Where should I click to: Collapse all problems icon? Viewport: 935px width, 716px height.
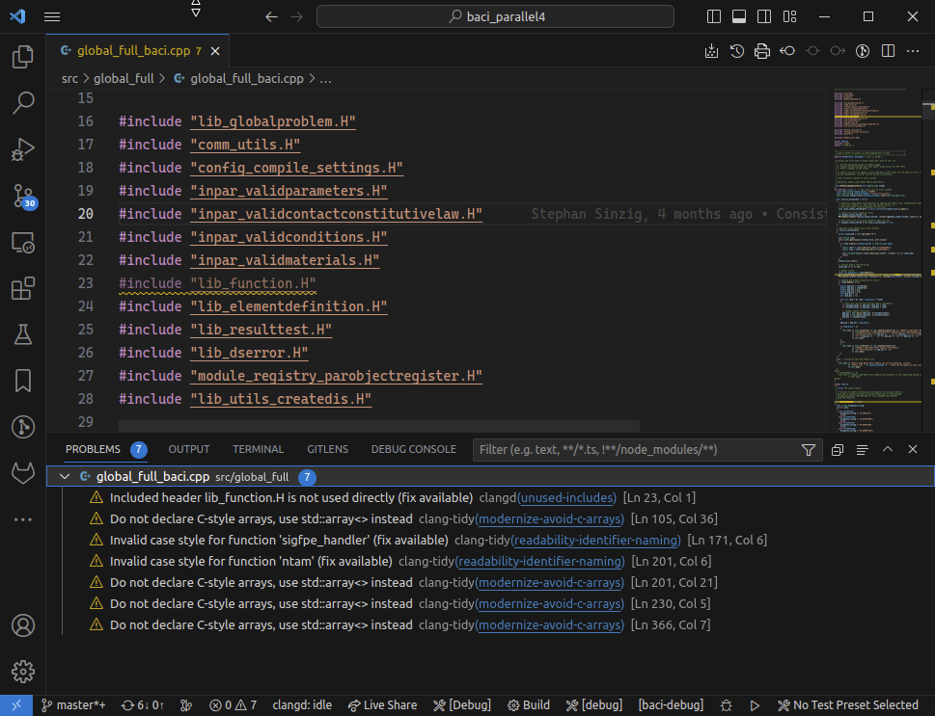(x=838, y=450)
